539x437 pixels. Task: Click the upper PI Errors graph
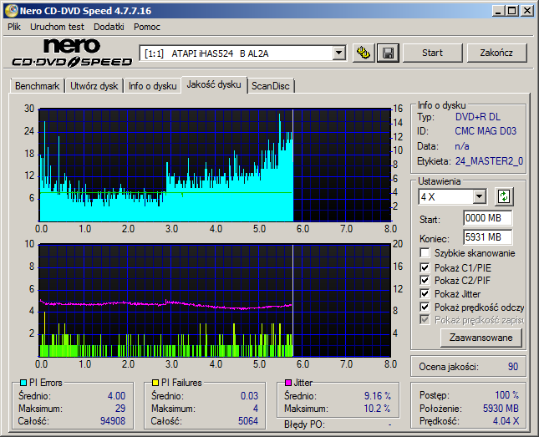[x=215, y=165]
